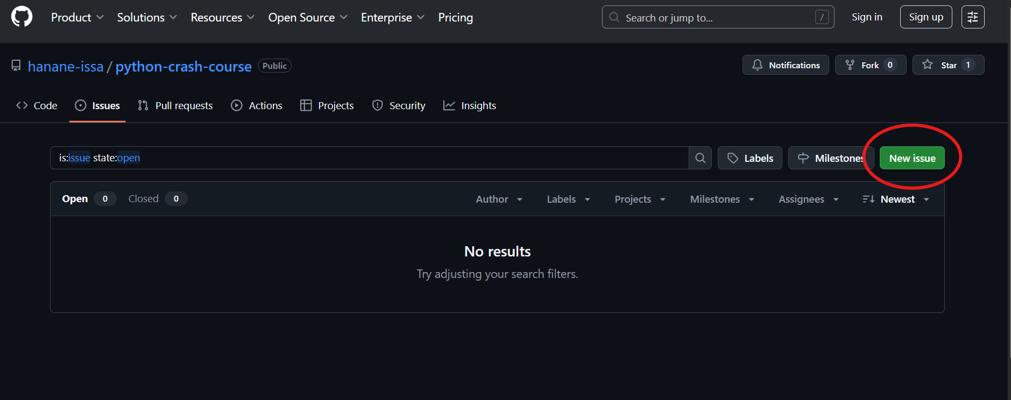
Task: Click the Notifications bell button
Action: coord(786,65)
